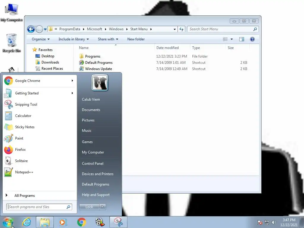Change view with the view icon
304x228 pixels.
pos(225,39)
